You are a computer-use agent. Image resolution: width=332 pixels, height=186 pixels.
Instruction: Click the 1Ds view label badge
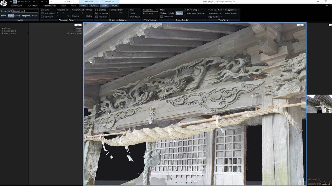pyautogui.click(x=78, y=25)
